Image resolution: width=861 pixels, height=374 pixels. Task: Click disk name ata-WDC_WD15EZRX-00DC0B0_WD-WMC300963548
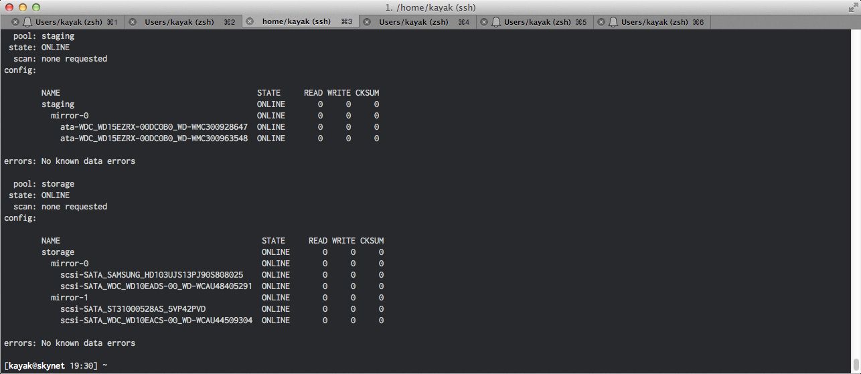coord(154,138)
